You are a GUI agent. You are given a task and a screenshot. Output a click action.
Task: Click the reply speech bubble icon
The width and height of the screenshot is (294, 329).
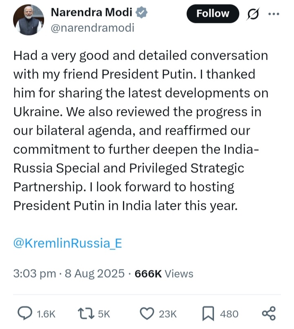[x=25, y=313]
